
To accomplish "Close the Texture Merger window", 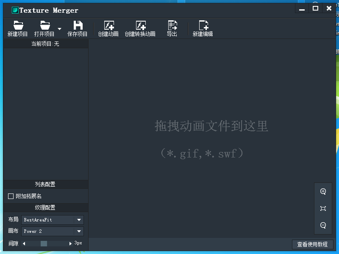I will [329, 8].
